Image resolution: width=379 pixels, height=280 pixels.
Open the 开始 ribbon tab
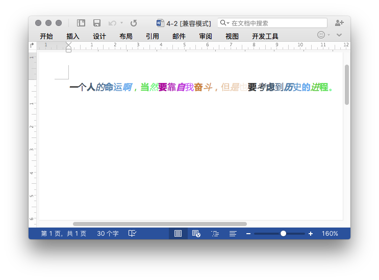coord(46,37)
